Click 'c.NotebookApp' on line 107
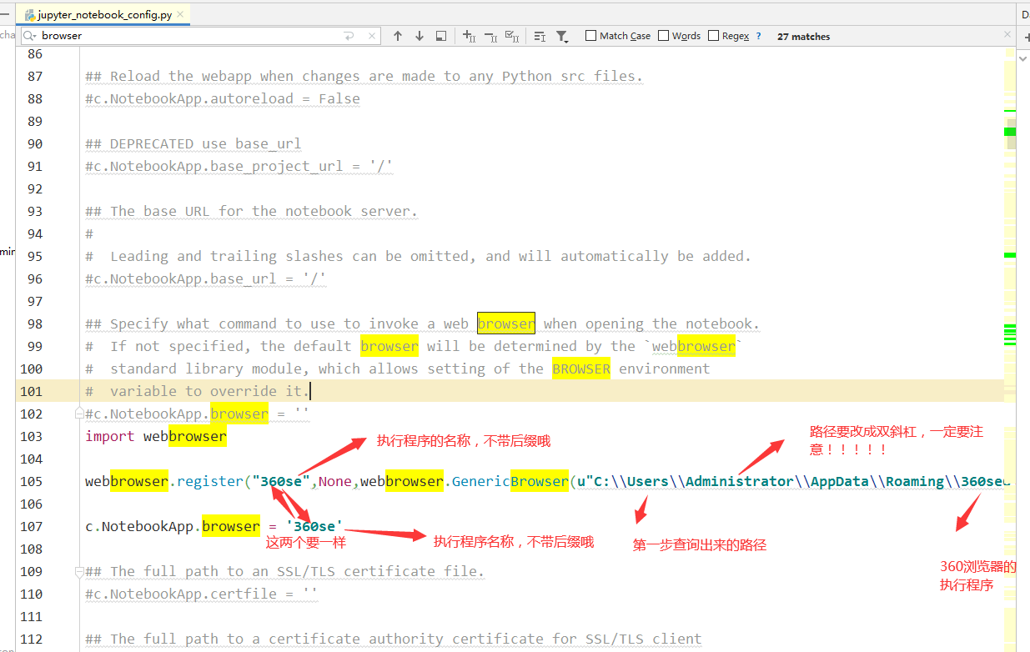The height and width of the screenshot is (652, 1030). point(139,526)
